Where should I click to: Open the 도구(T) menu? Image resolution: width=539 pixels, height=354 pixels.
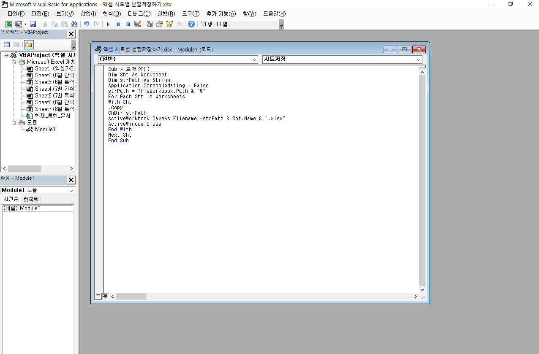click(x=191, y=14)
